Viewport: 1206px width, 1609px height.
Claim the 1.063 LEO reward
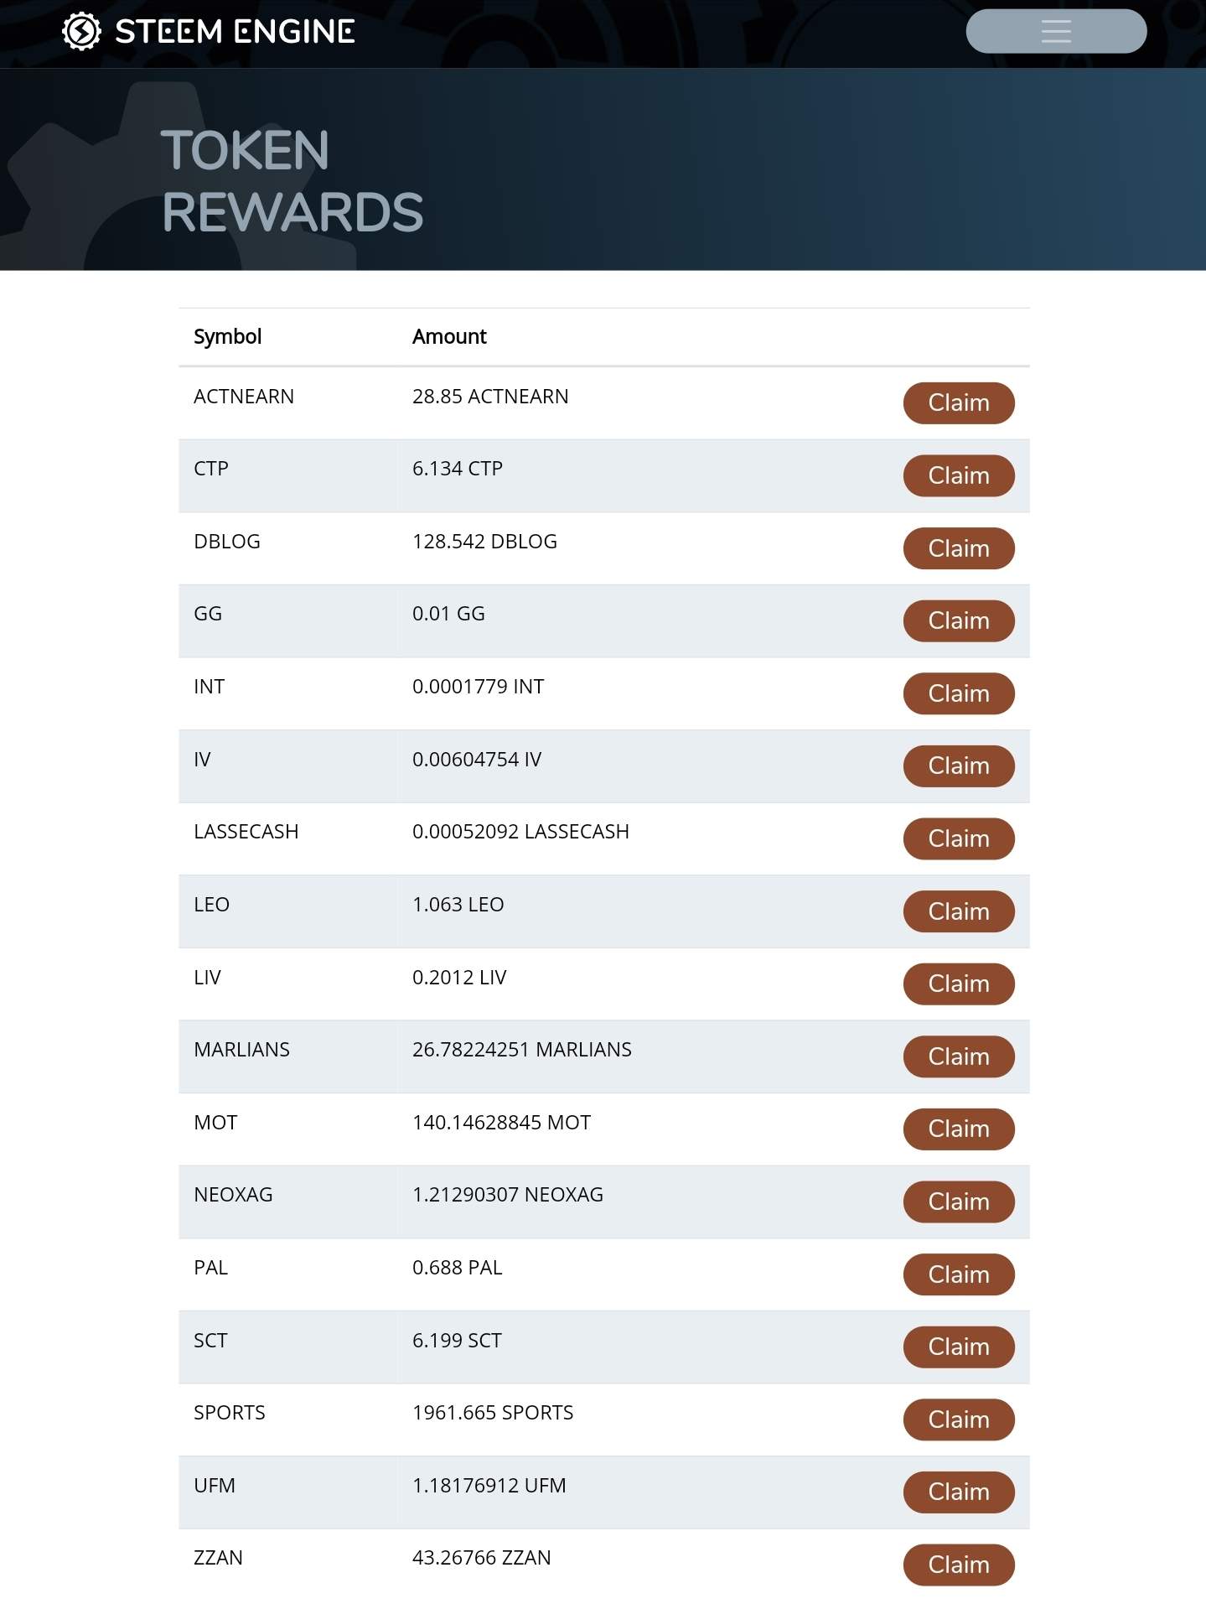[x=959, y=912]
